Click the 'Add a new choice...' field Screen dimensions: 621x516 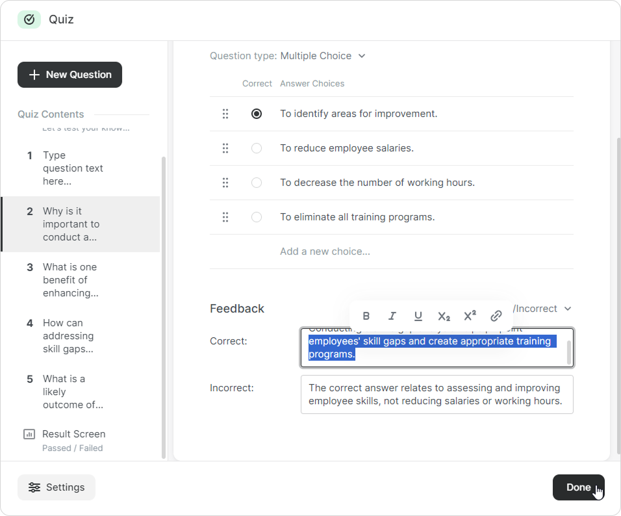point(325,252)
